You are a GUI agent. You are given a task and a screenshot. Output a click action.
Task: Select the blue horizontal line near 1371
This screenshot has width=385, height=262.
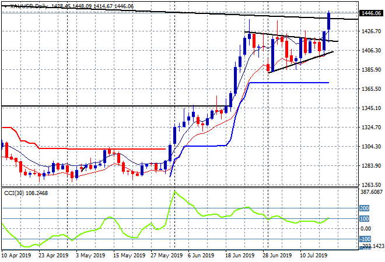[289, 83]
